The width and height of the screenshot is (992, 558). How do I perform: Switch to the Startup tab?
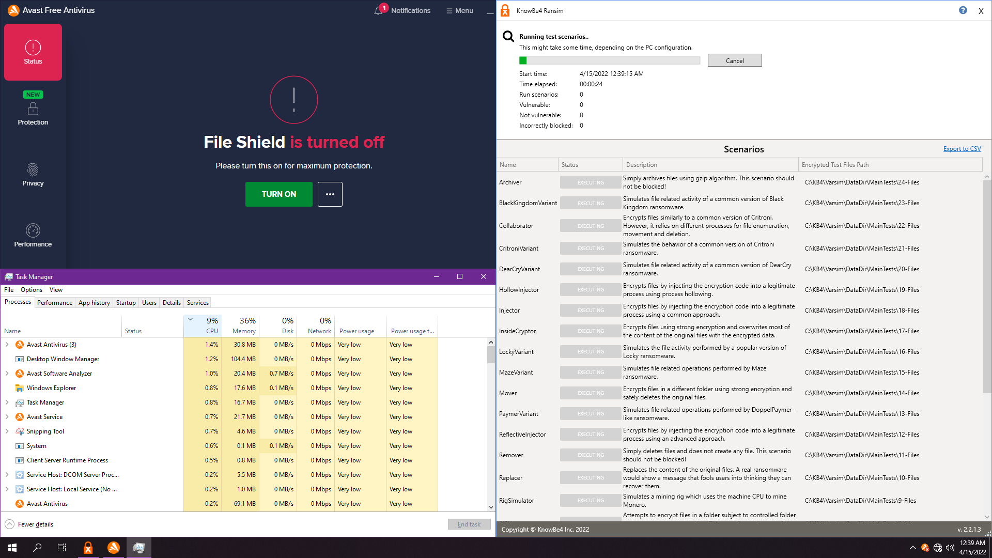tap(126, 303)
